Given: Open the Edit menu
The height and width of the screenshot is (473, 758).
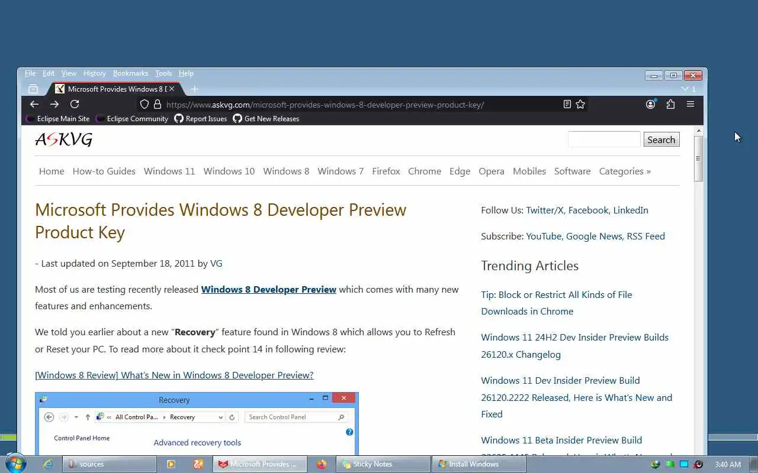Looking at the screenshot, I should (49, 73).
